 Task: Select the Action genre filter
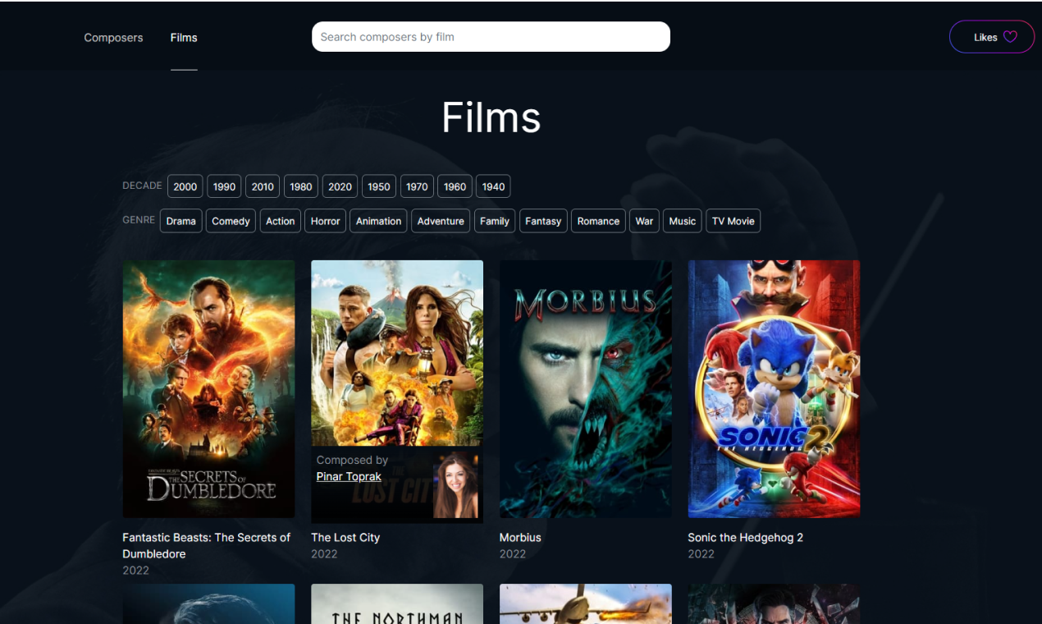[x=280, y=221]
